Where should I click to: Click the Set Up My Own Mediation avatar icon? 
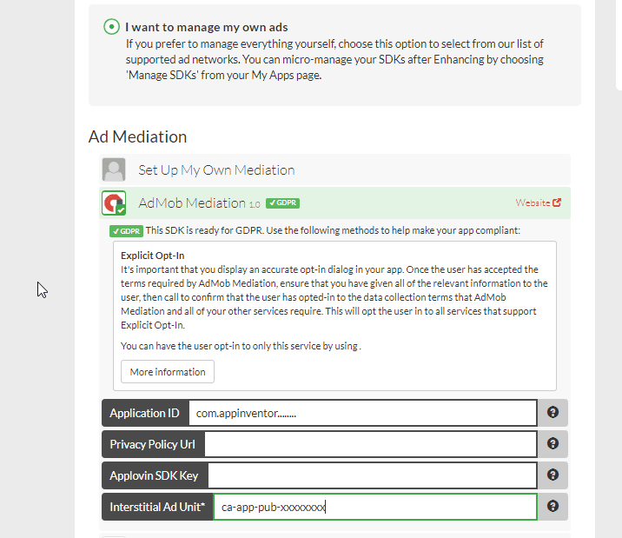coord(114,169)
